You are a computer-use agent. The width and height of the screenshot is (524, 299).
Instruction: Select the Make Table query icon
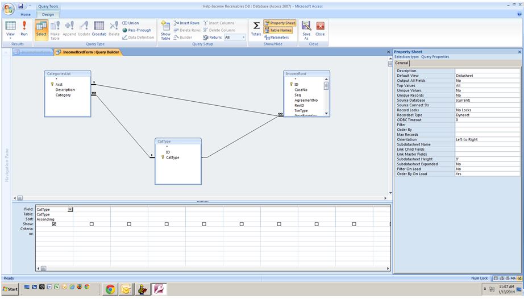coord(55,28)
